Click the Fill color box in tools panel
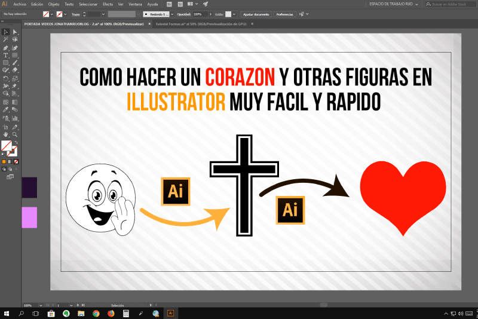Viewport: 478px width, 319px height. click(7, 146)
